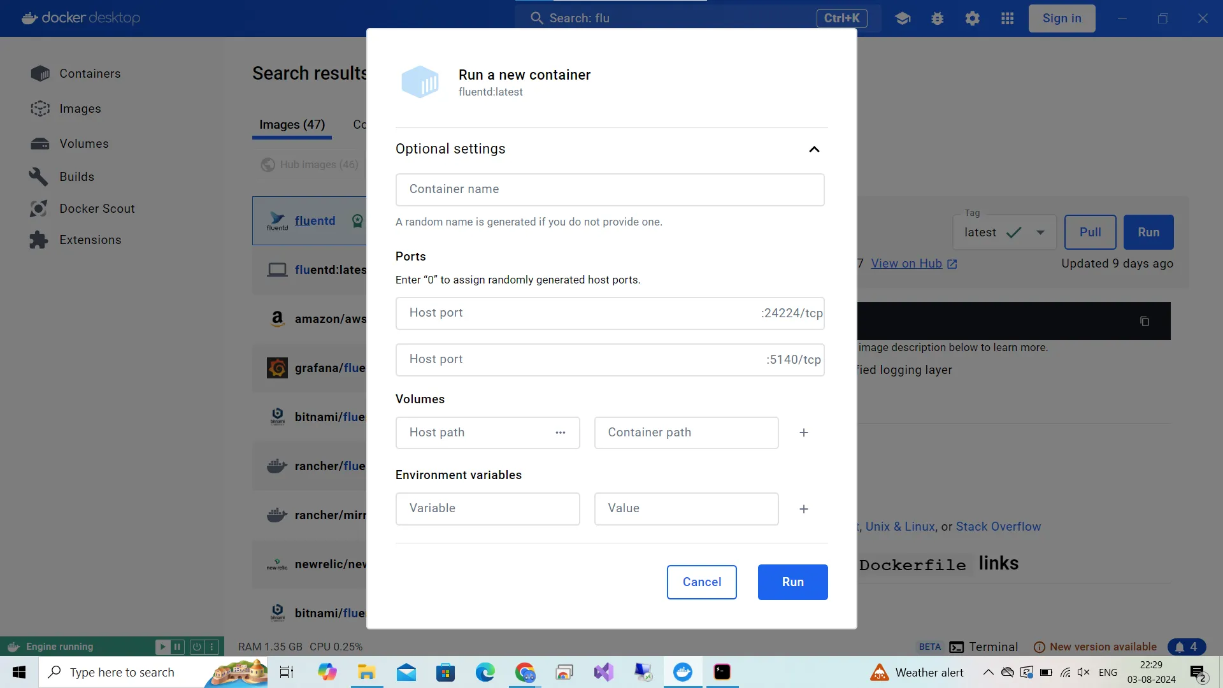Expand the Images tab results
This screenshot has height=688, width=1223.
tap(292, 124)
